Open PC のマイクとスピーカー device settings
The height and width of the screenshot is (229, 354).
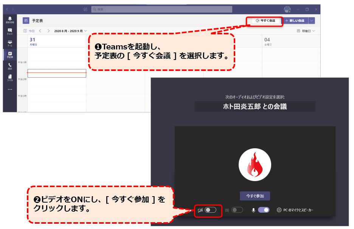click(x=295, y=210)
